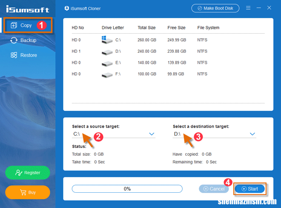This screenshot has width=281, height=208.
Task: Open the Backup tab label
Action: pyautogui.click(x=29, y=40)
